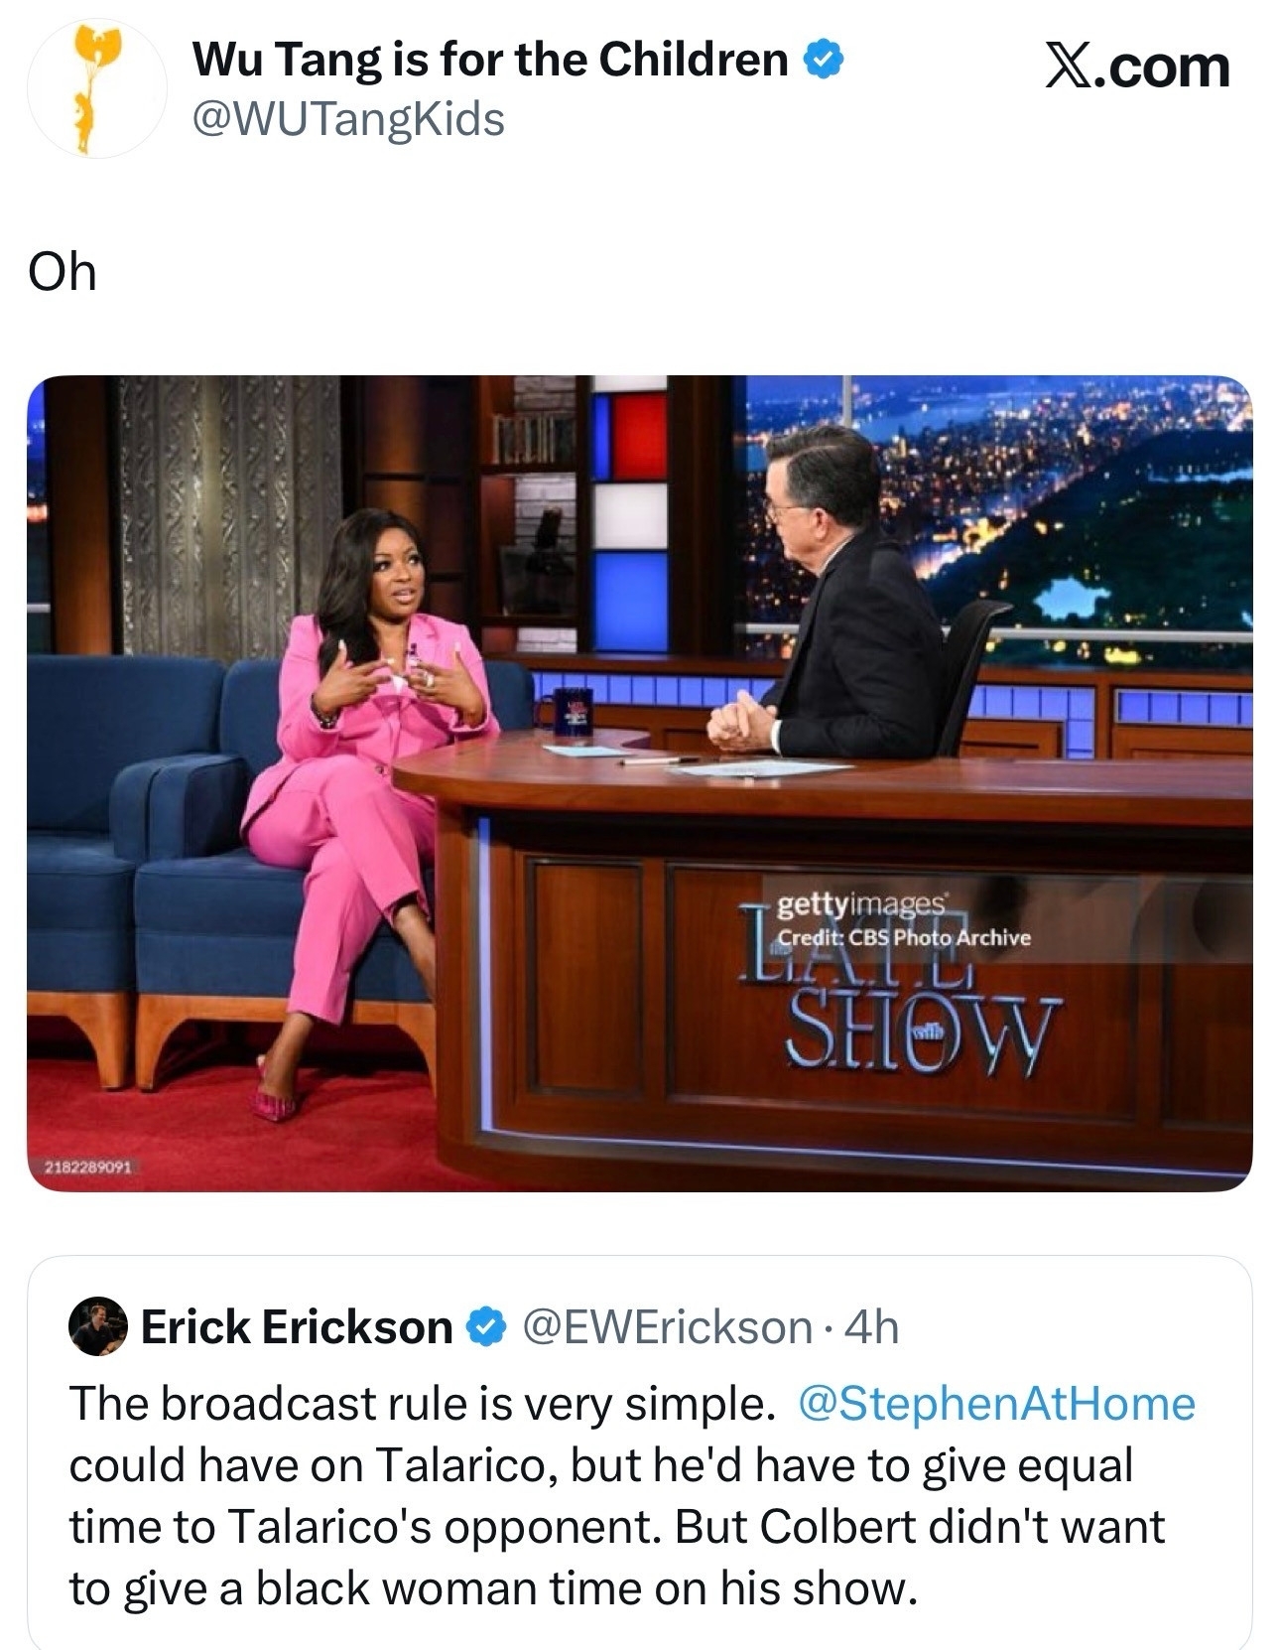Click the Wu Tang is for the Children name
The height and width of the screenshot is (1650, 1280).
point(490,60)
